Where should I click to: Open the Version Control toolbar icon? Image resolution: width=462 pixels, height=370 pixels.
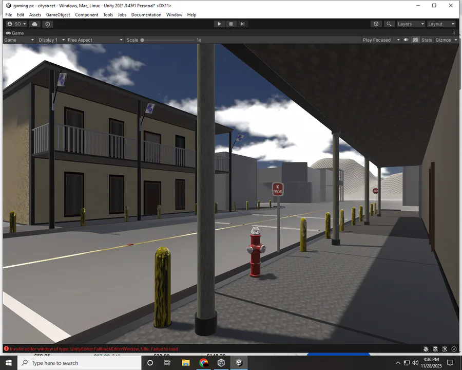48,24
